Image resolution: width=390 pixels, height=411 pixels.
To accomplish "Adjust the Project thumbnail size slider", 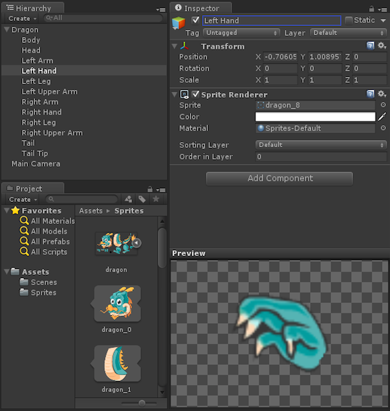I will [x=142, y=403].
